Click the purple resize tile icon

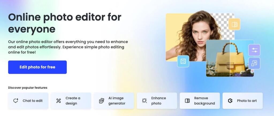coord(254,63)
